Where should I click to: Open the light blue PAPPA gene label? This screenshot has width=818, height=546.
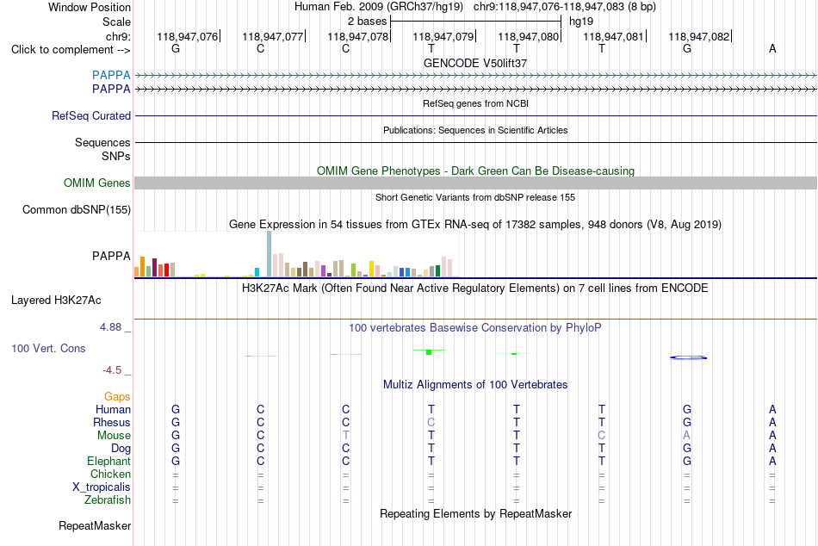[111, 75]
